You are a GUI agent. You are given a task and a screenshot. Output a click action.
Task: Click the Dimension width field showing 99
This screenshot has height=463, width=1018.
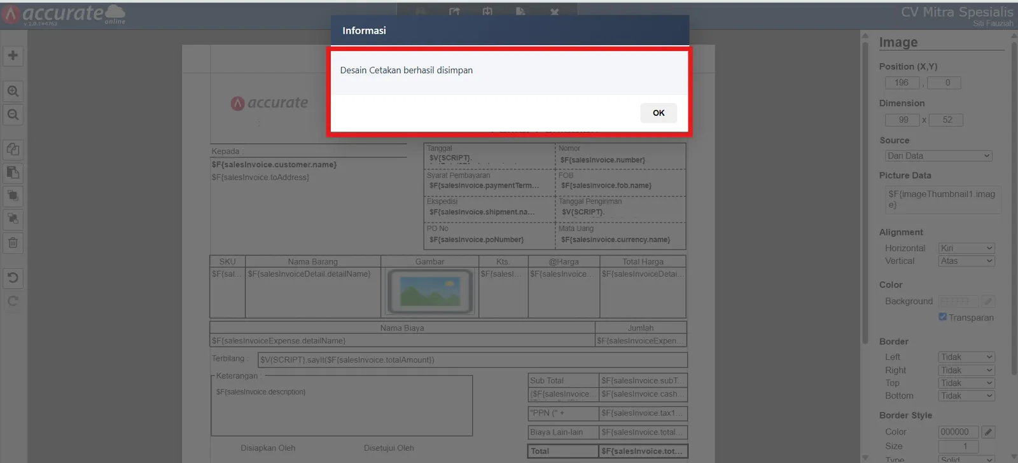click(x=902, y=120)
